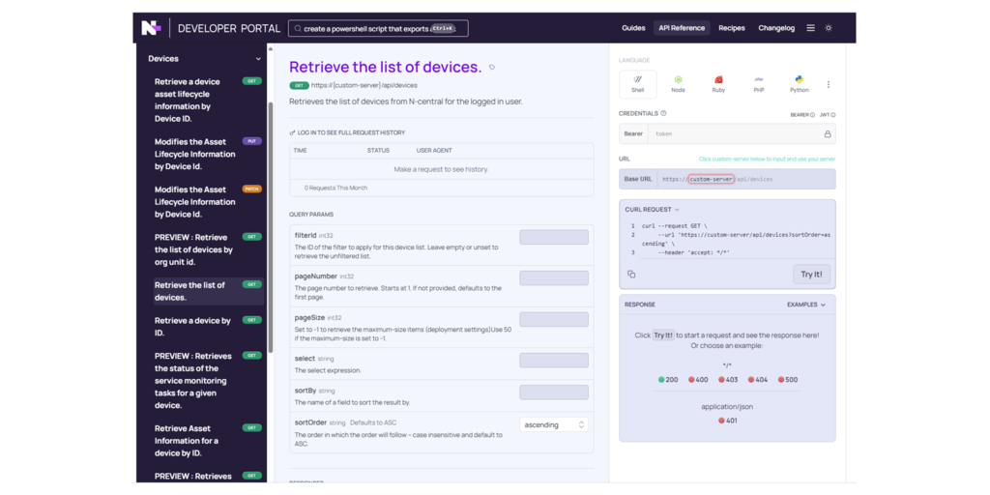Select the Python language icon
This screenshot has width=990, height=495.
point(800,84)
